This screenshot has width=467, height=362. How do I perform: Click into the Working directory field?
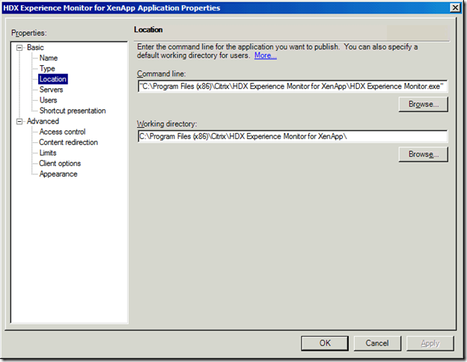[x=293, y=136]
